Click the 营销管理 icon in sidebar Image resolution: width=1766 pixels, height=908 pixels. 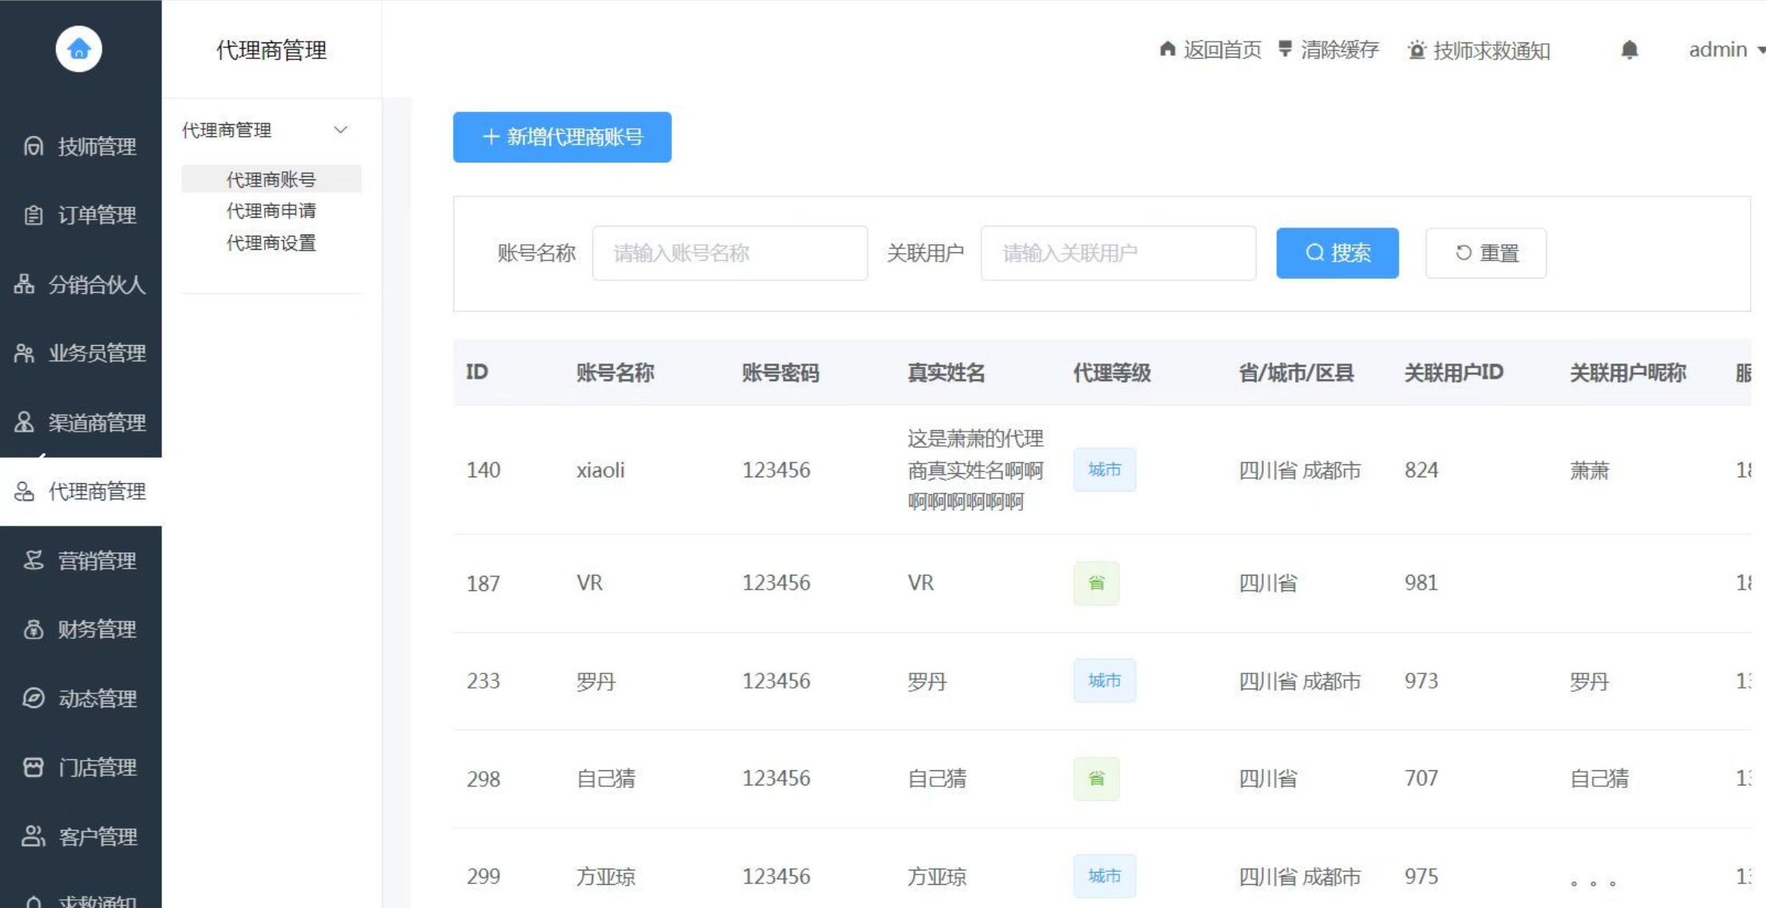[33, 560]
